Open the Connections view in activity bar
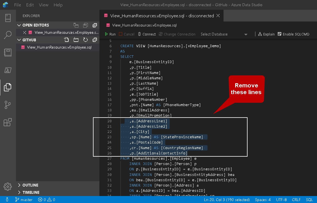This screenshot has width=317, height=203. click(8, 18)
